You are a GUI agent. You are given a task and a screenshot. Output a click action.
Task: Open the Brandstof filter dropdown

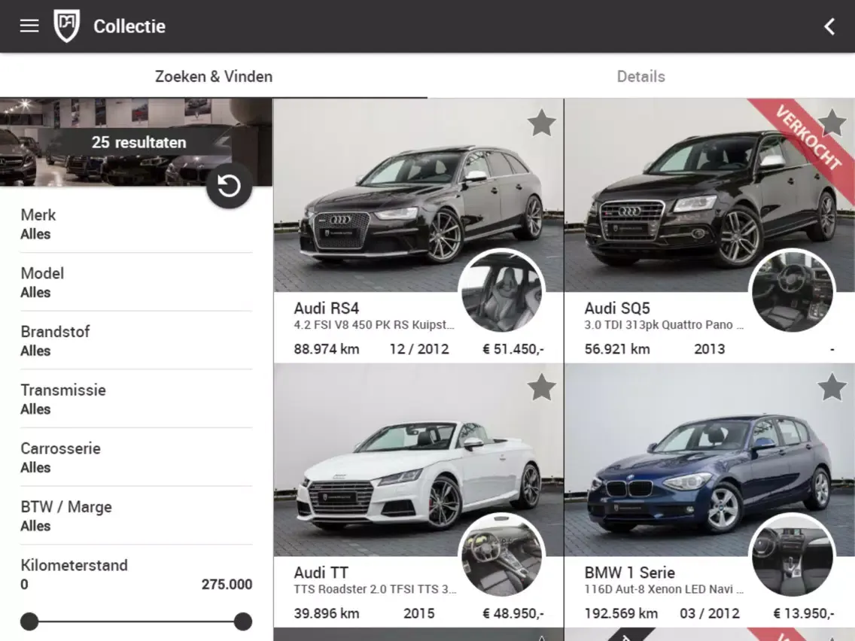pos(136,341)
